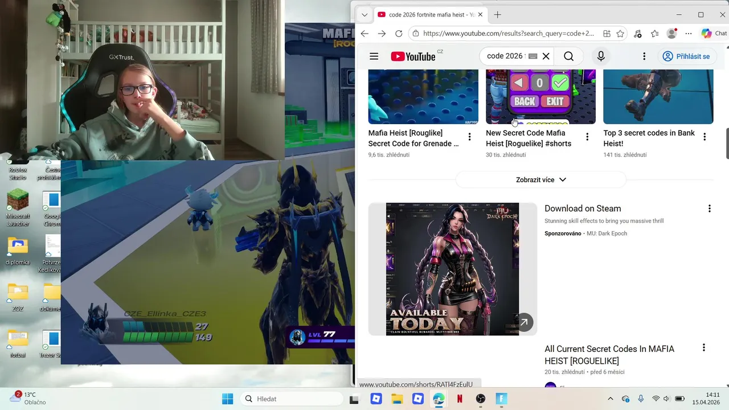Open Task View on the taskbar
The width and height of the screenshot is (729, 410).
354,399
